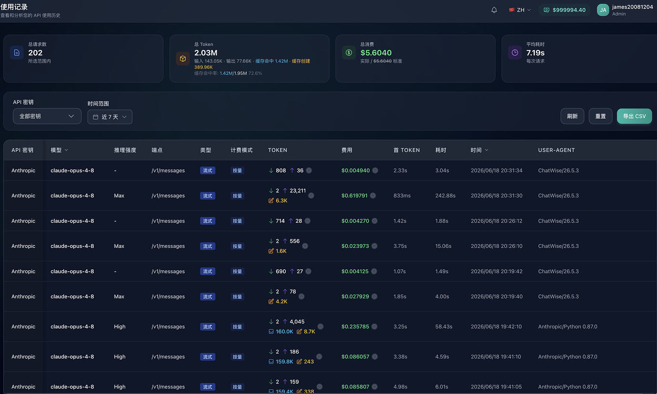Click info icon beside cost $0.235785
The width and height of the screenshot is (657, 394).
point(374,326)
